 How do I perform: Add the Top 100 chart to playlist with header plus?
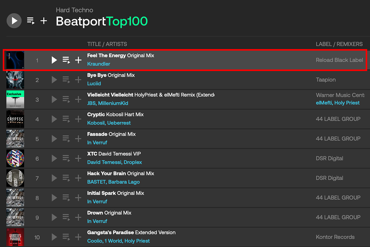pyautogui.click(x=44, y=21)
